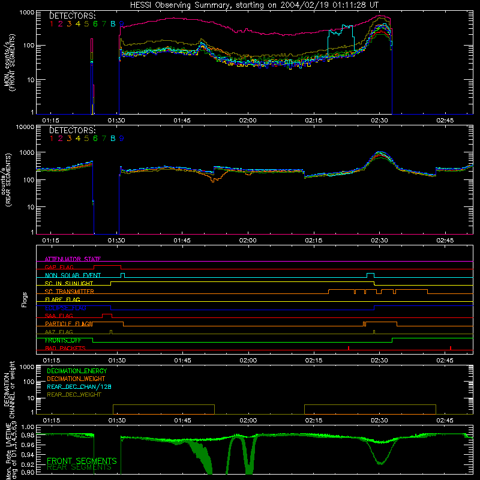
Task: Select detector 8 legend number in front plot
Action: pos(113,24)
